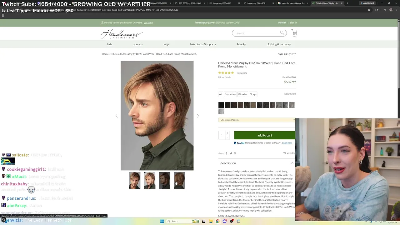The image size is (400, 225).
Task: Select the lone silver swatch on second row
Action: 221,112
